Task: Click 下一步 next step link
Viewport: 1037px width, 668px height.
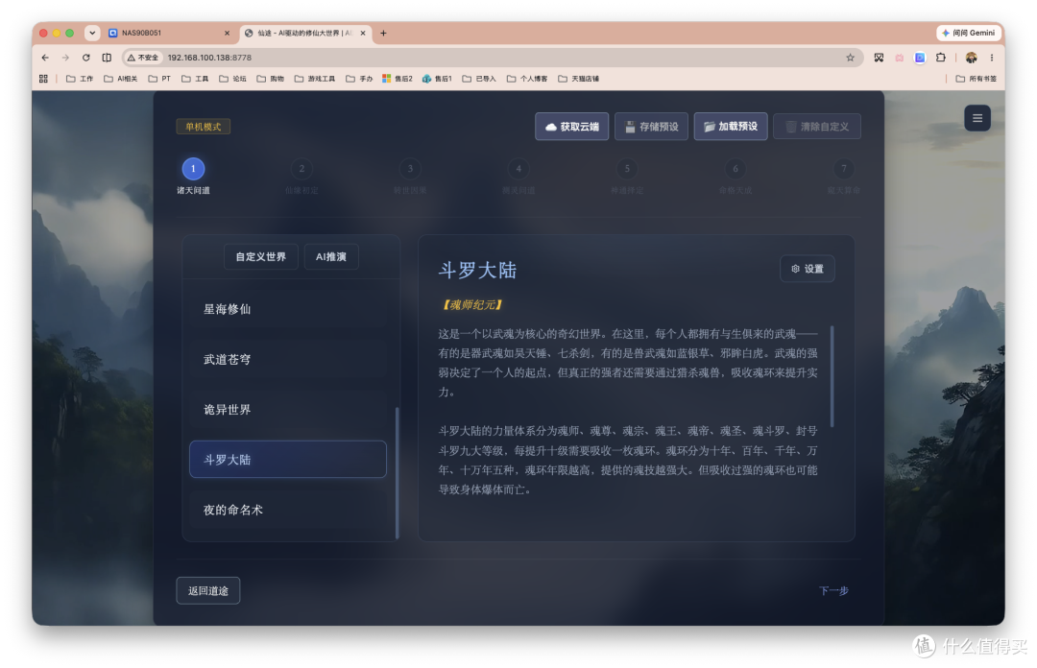Action: [x=833, y=590]
